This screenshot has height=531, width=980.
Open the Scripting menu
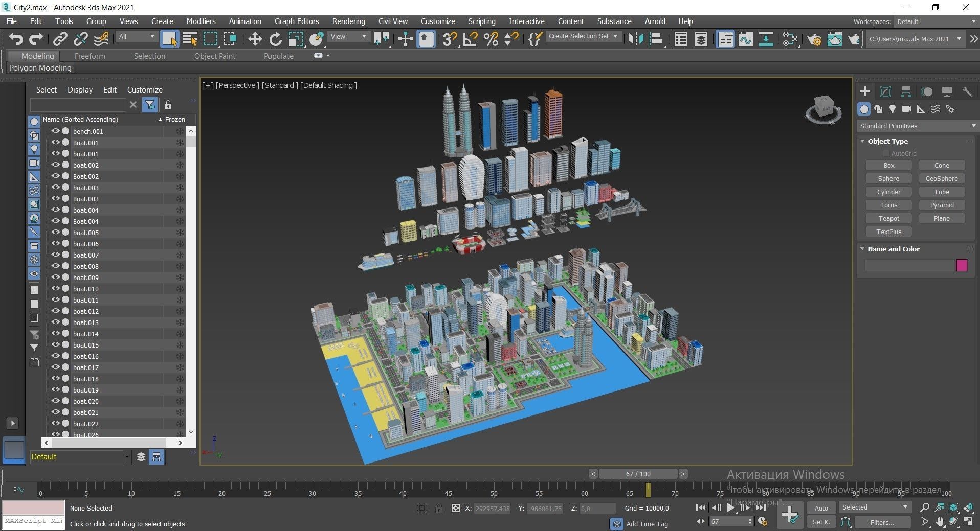(482, 21)
